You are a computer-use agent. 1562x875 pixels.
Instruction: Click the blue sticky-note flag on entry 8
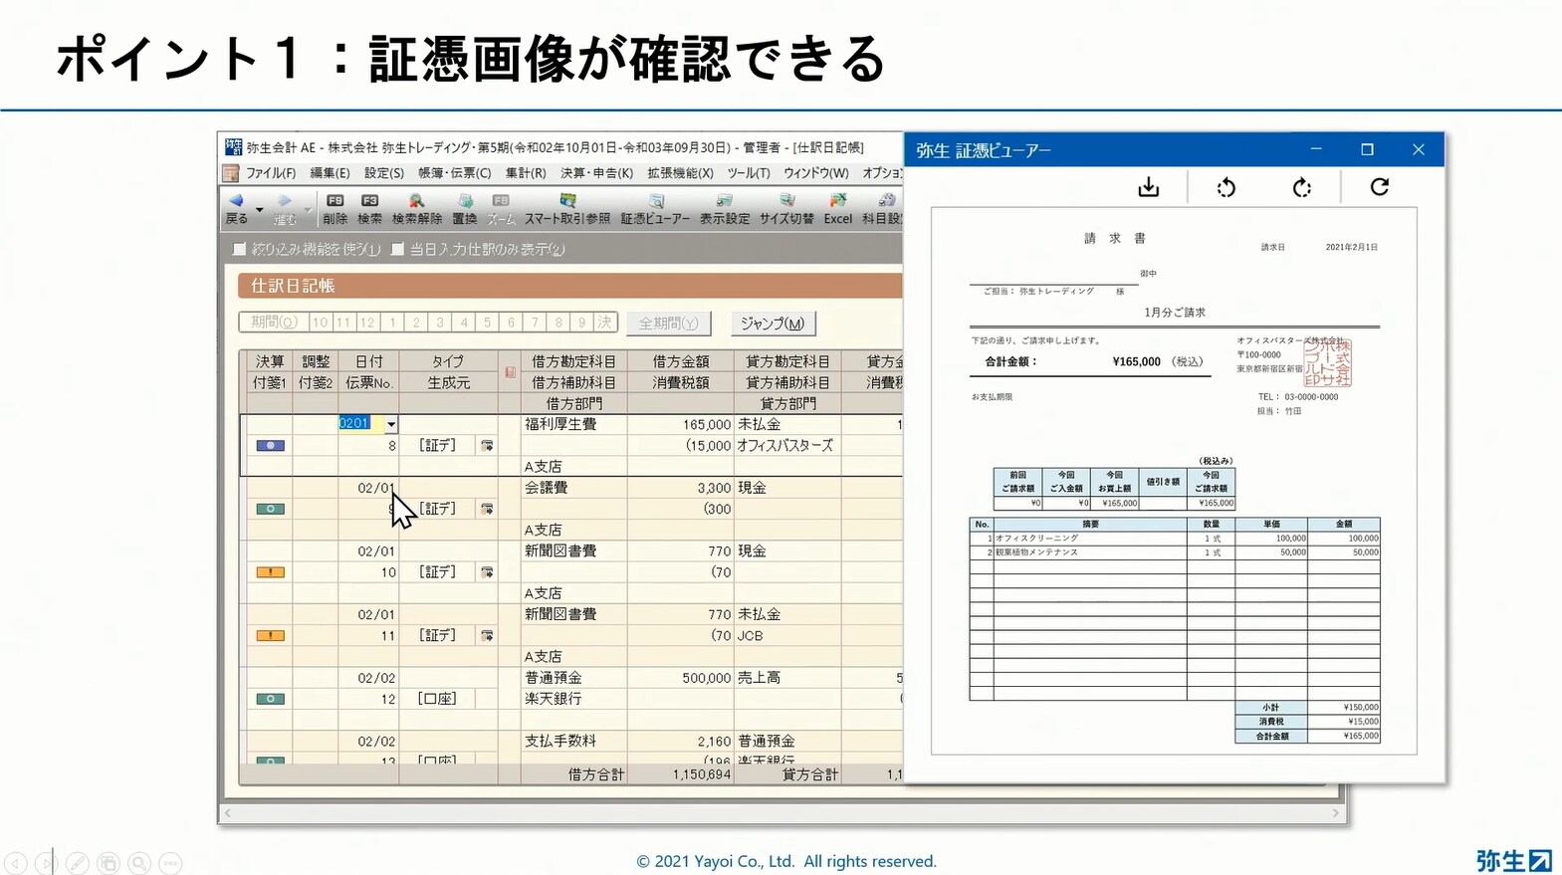pyautogui.click(x=270, y=446)
